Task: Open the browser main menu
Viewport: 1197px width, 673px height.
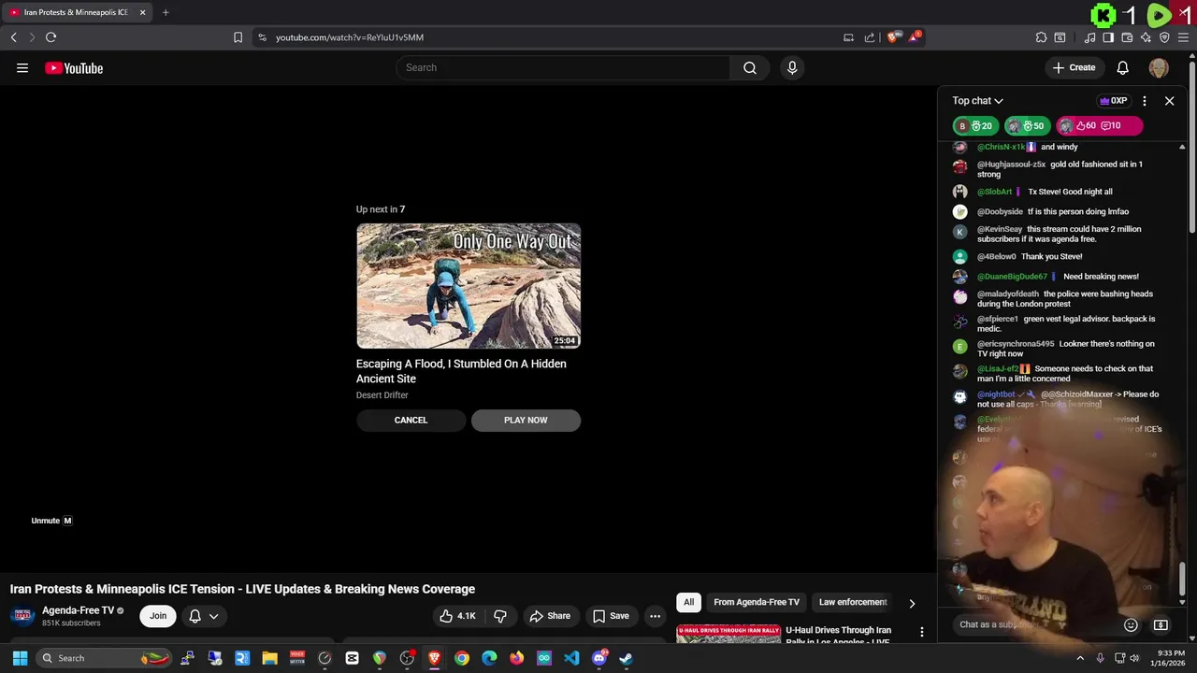Action: click(1183, 37)
